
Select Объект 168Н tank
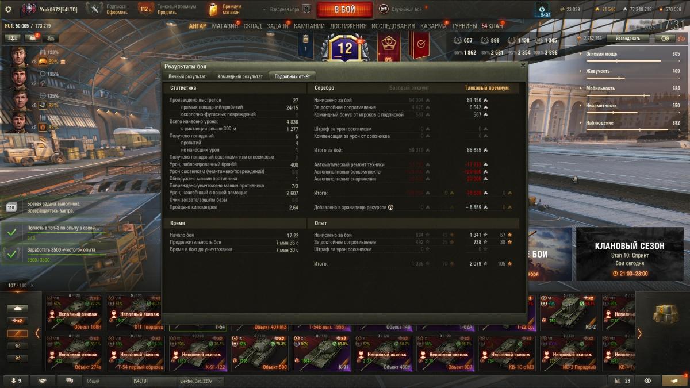coord(75,313)
